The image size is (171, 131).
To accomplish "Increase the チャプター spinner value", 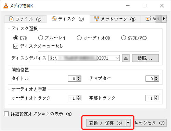I will tap(156, 77).
